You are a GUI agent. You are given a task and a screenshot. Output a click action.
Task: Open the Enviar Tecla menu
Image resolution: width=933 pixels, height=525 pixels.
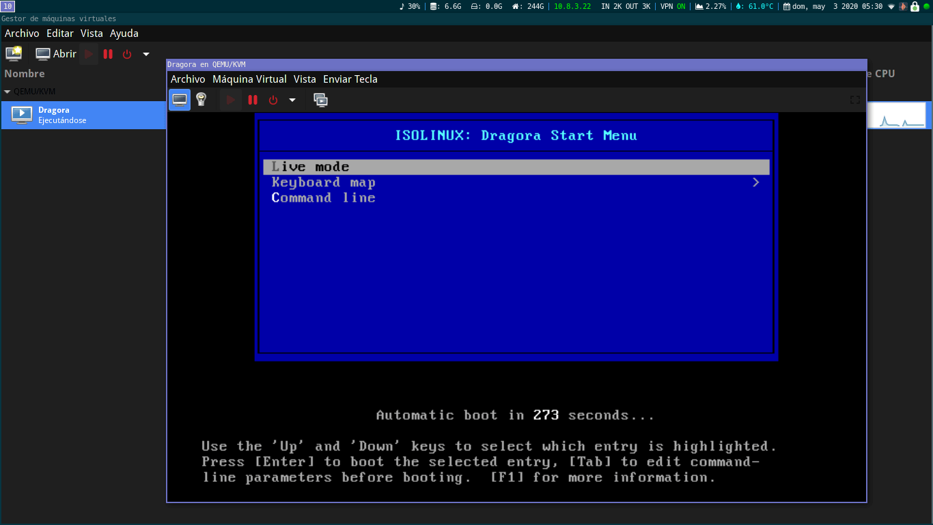point(350,79)
